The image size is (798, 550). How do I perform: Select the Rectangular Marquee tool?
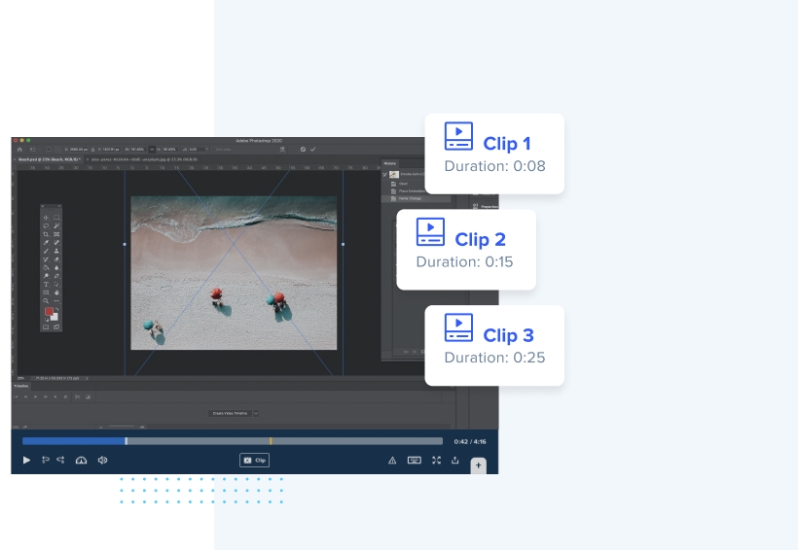click(56, 218)
